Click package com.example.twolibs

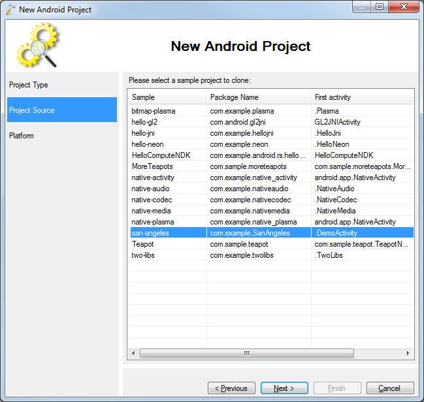[x=242, y=255]
